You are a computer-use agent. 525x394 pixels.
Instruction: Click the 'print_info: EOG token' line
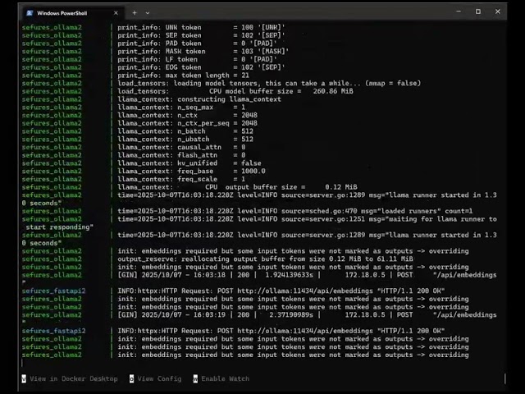201,67
